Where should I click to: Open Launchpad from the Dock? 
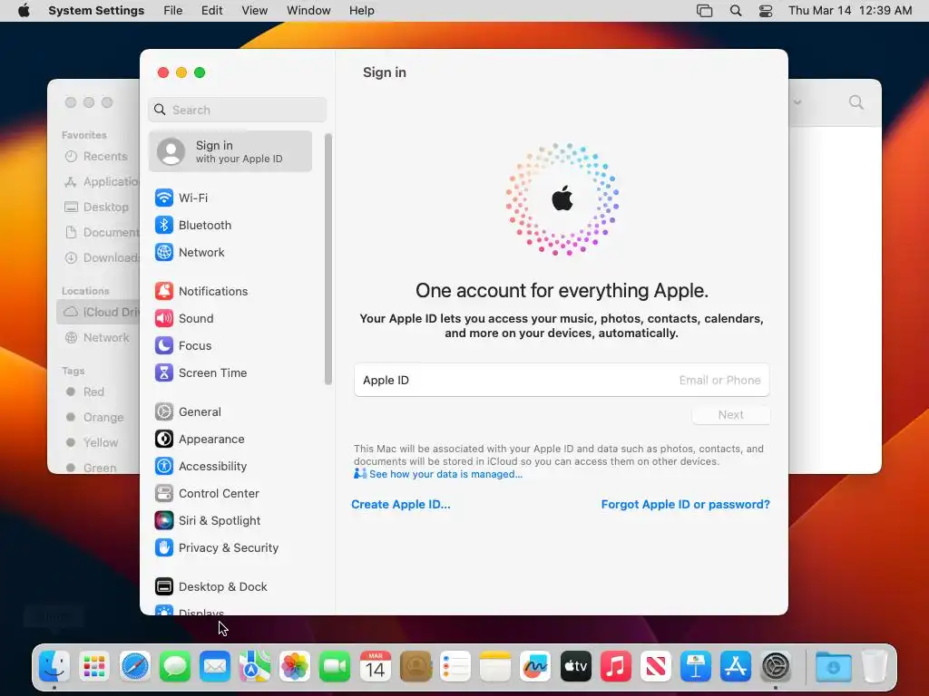tap(94, 666)
